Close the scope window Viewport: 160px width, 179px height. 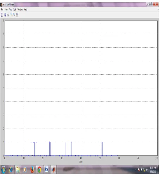(156, 4)
